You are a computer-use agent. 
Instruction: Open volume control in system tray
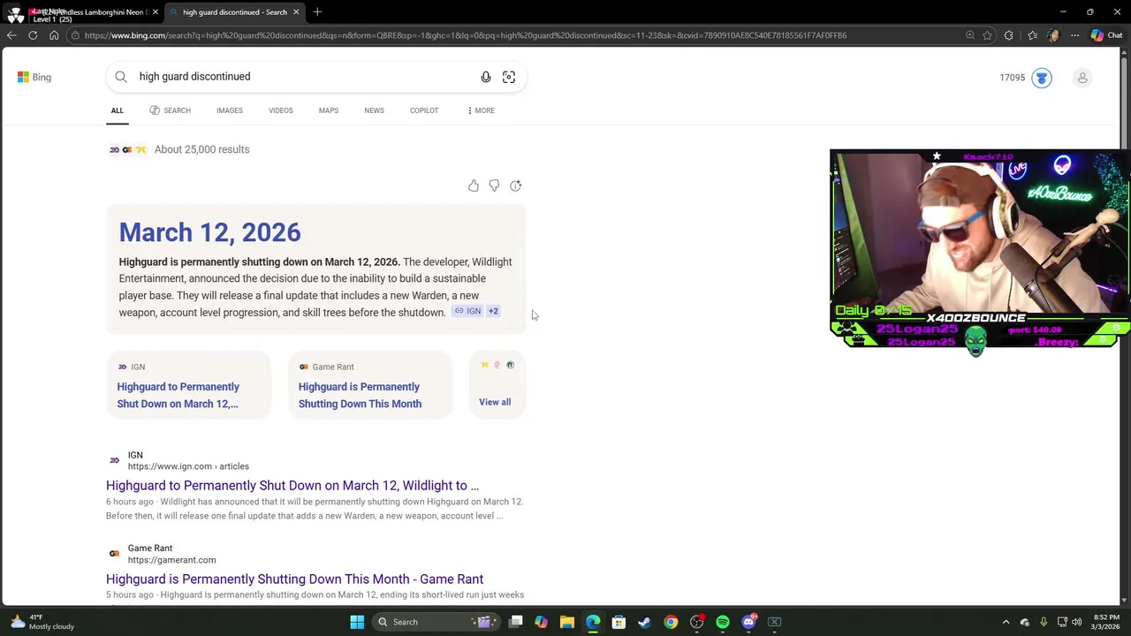(1076, 622)
